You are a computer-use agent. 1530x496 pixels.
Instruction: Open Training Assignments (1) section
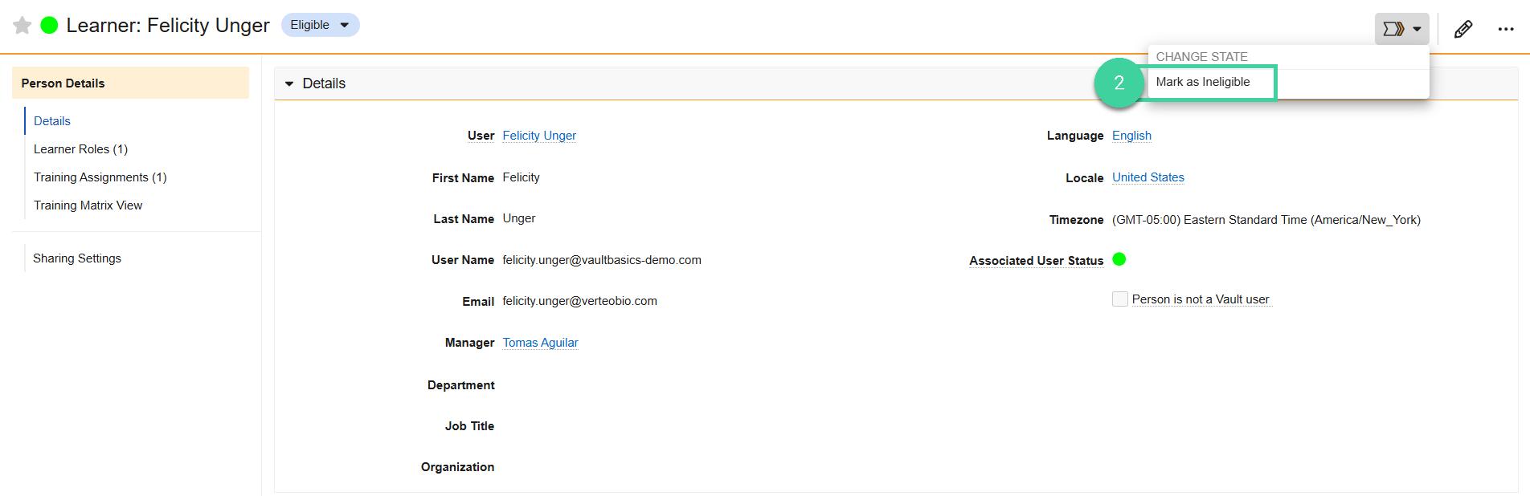[x=100, y=177]
